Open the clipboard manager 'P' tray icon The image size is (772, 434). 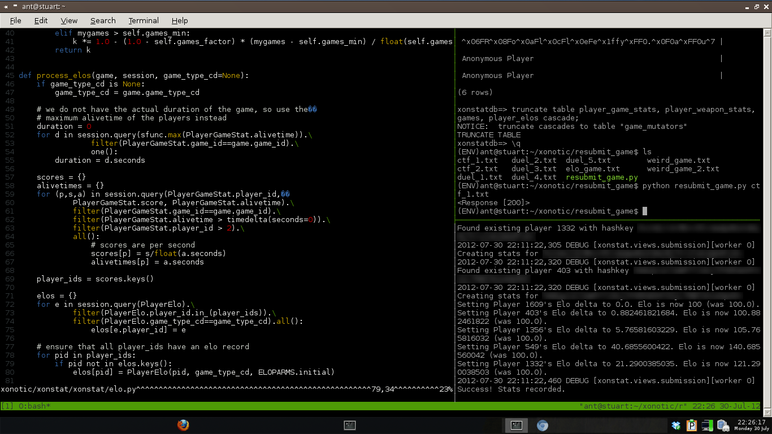pos(691,426)
